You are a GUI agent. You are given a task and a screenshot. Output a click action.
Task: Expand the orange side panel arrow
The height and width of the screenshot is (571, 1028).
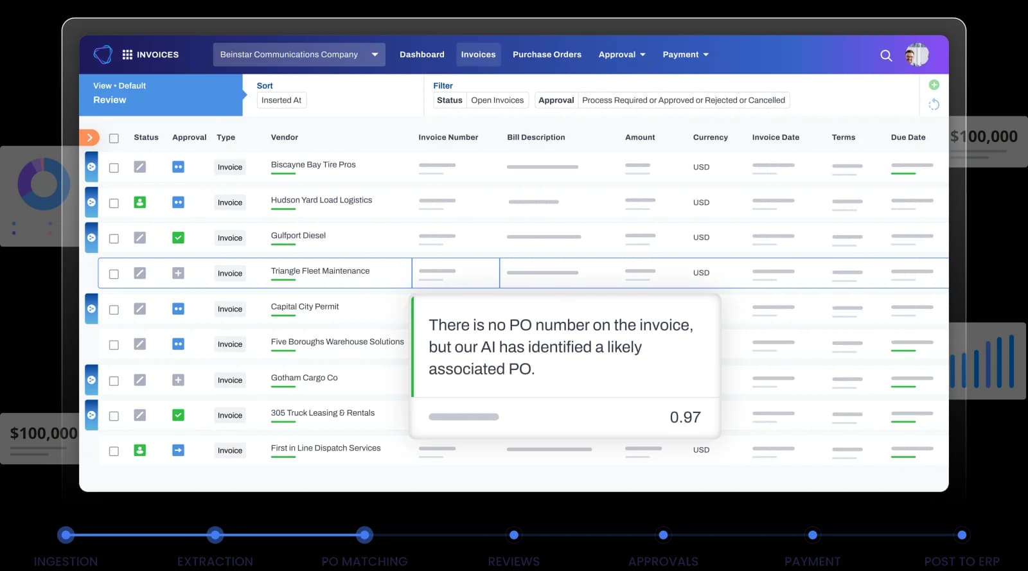click(90, 137)
